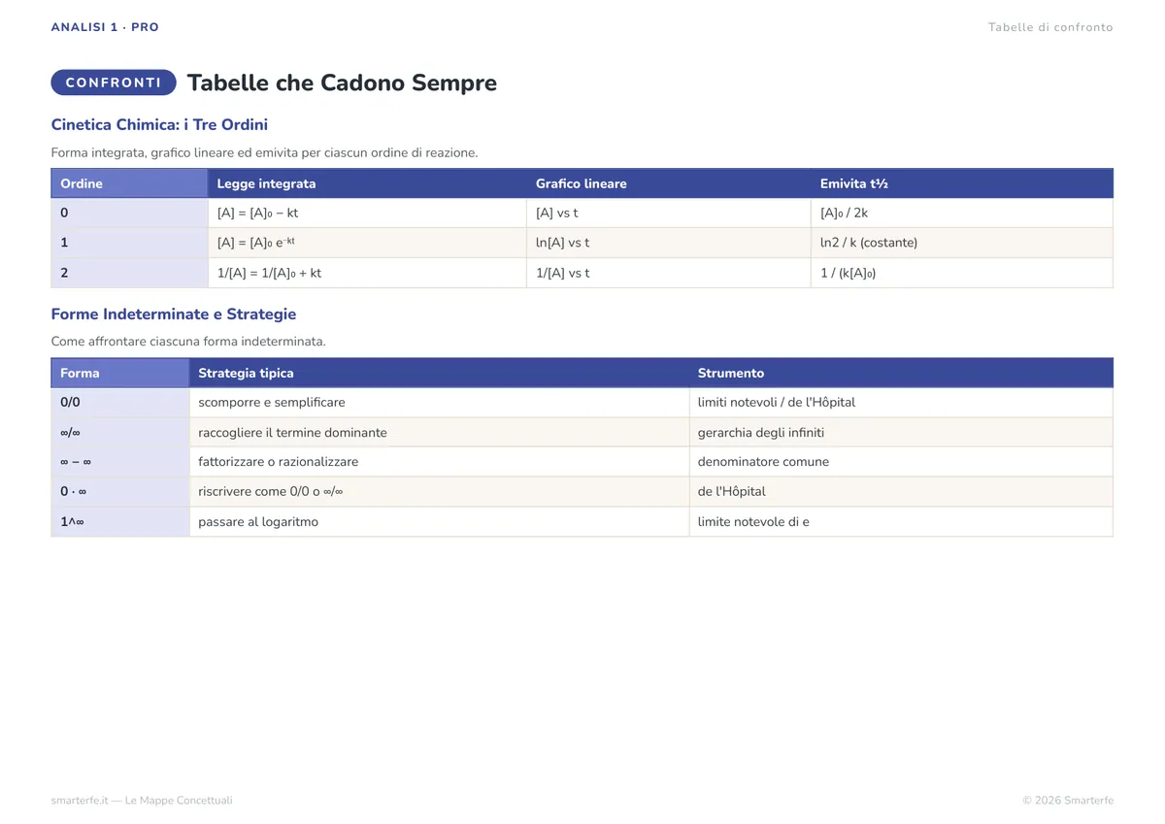Screen dimensions: 1165x824
Task: Click the footer text 'smarterfe.it — Le Mappe Concettuali'
Action: tap(142, 801)
